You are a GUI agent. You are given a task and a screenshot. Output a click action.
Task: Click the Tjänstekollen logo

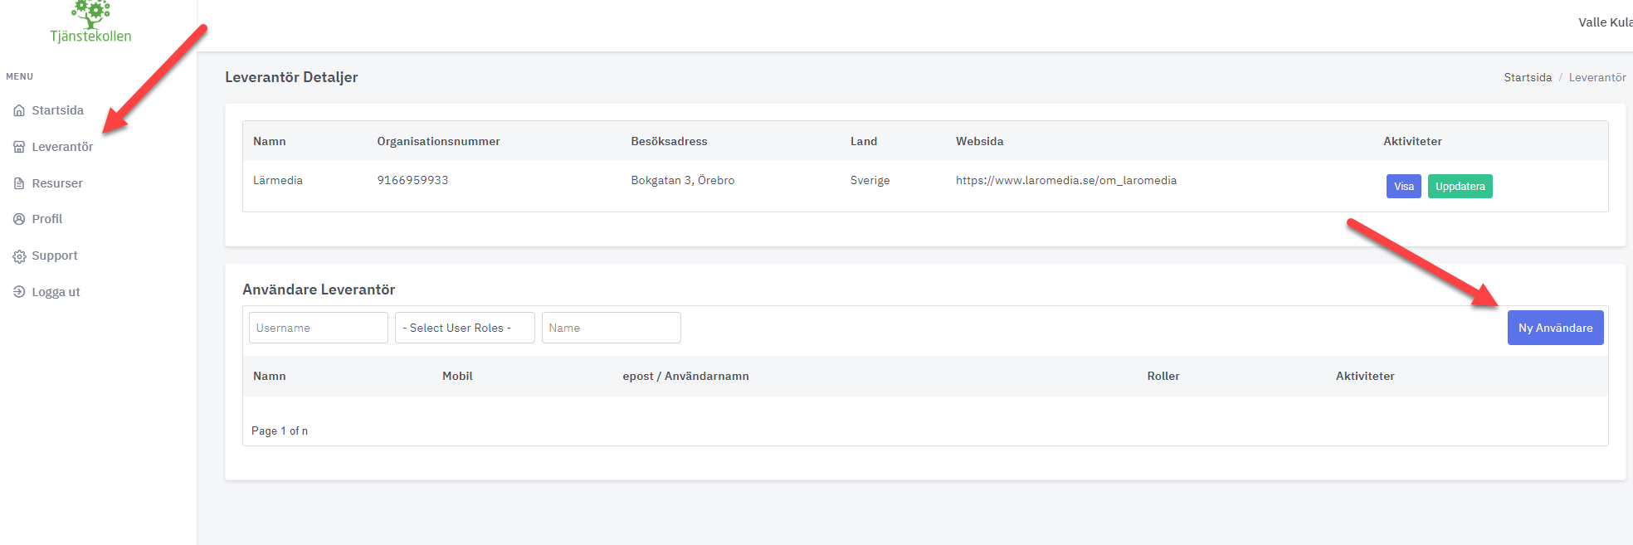pos(91,22)
